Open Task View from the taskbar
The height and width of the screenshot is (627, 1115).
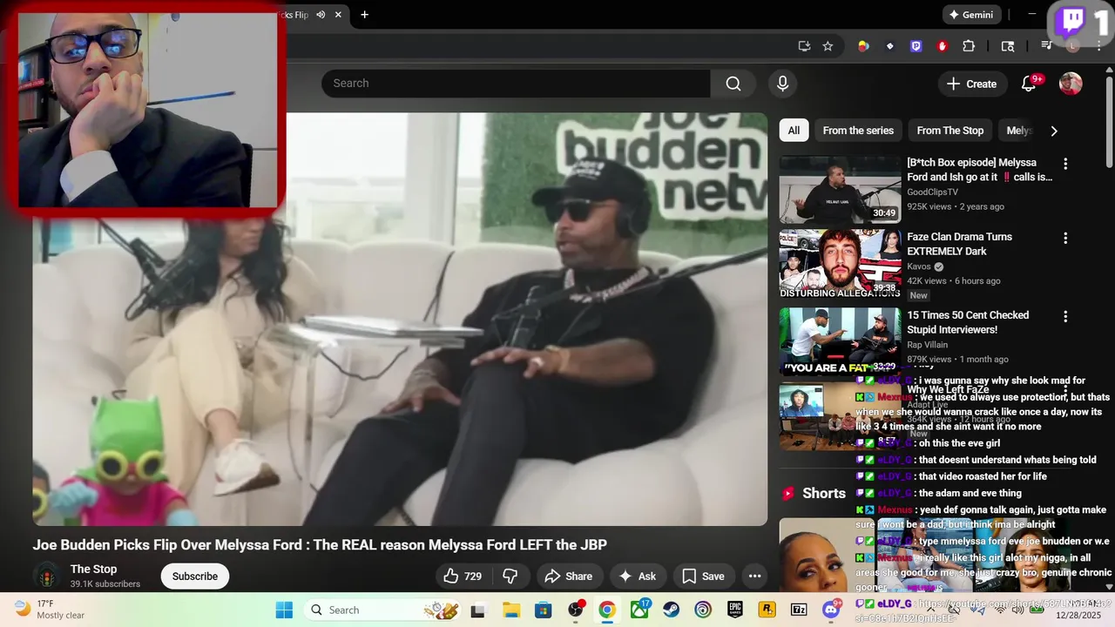pyautogui.click(x=477, y=610)
